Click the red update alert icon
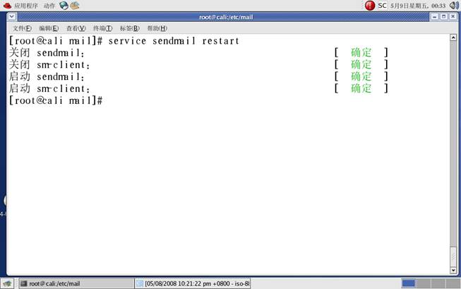The image size is (461, 289). tap(370, 5)
